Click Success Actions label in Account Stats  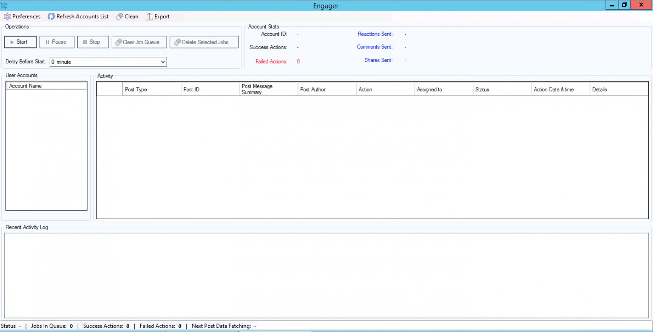tap(268, 47)
